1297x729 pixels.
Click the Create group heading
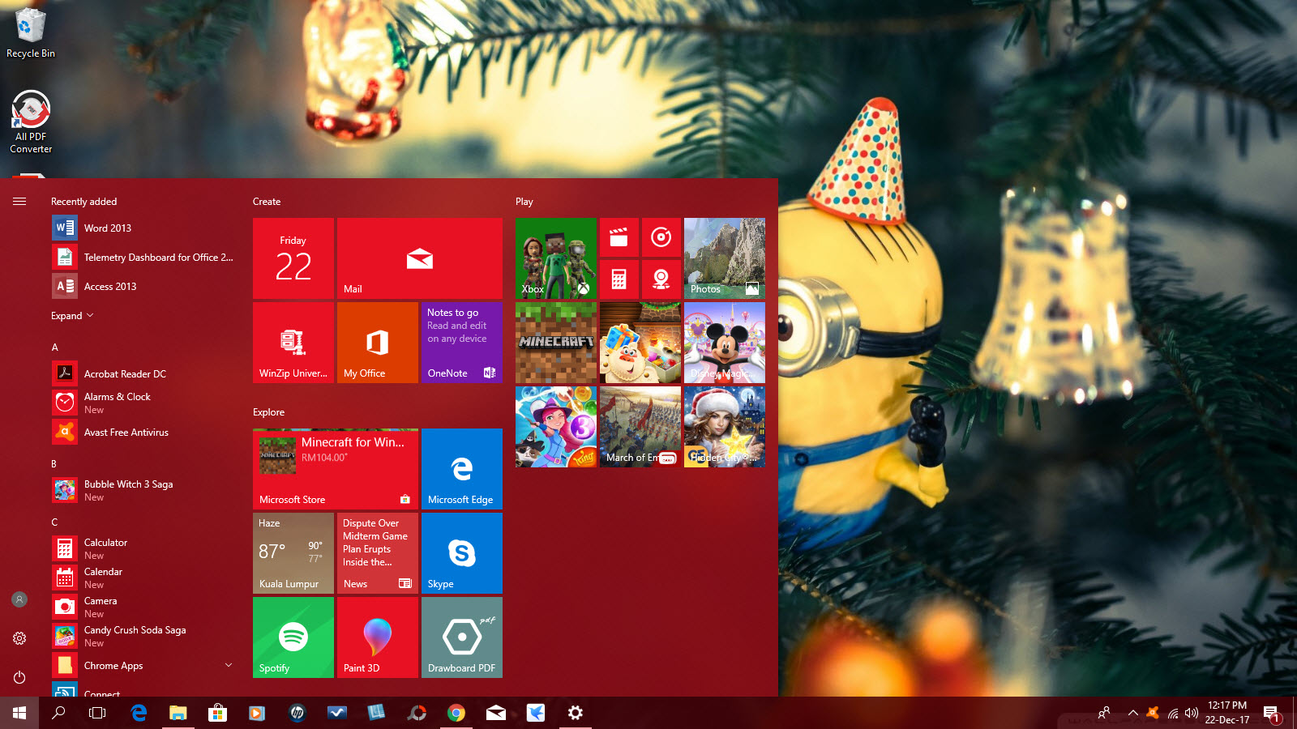(x=267, y=202)
